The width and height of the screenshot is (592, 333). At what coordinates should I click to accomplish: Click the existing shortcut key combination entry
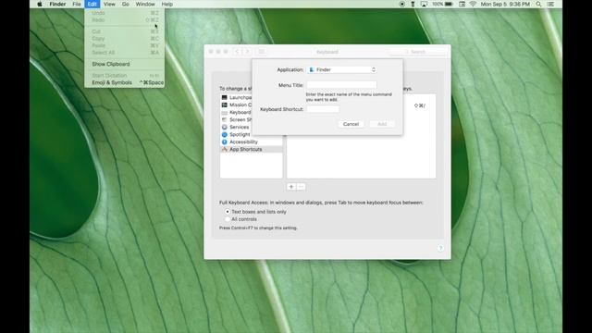[x=419, y=105]
